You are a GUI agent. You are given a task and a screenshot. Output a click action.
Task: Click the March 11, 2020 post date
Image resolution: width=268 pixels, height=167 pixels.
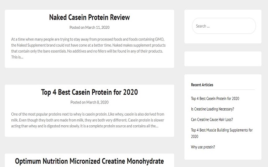[97, 28]
